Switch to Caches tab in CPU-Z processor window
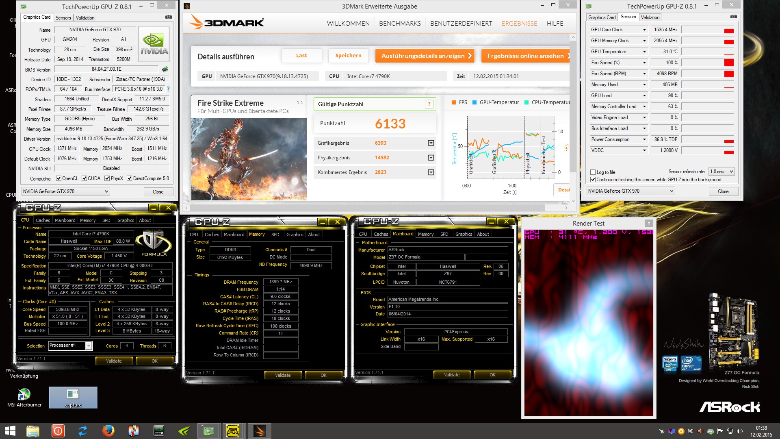Viewport: 780px width, 439px height. coord(43,220)
